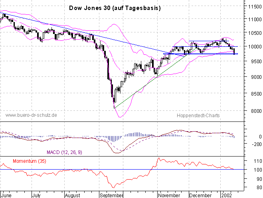Click the 80 momentum axis label

tap(259, 187)
